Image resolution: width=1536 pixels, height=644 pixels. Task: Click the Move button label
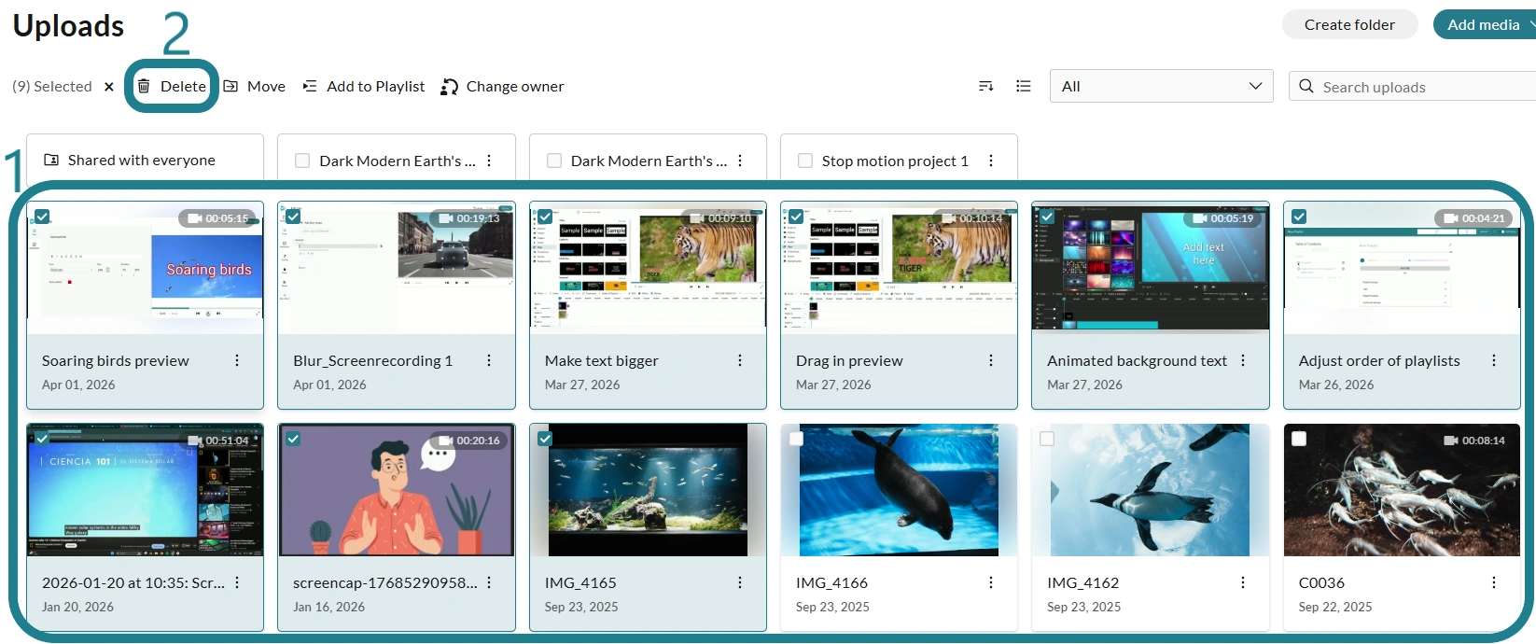pos(266,86)
